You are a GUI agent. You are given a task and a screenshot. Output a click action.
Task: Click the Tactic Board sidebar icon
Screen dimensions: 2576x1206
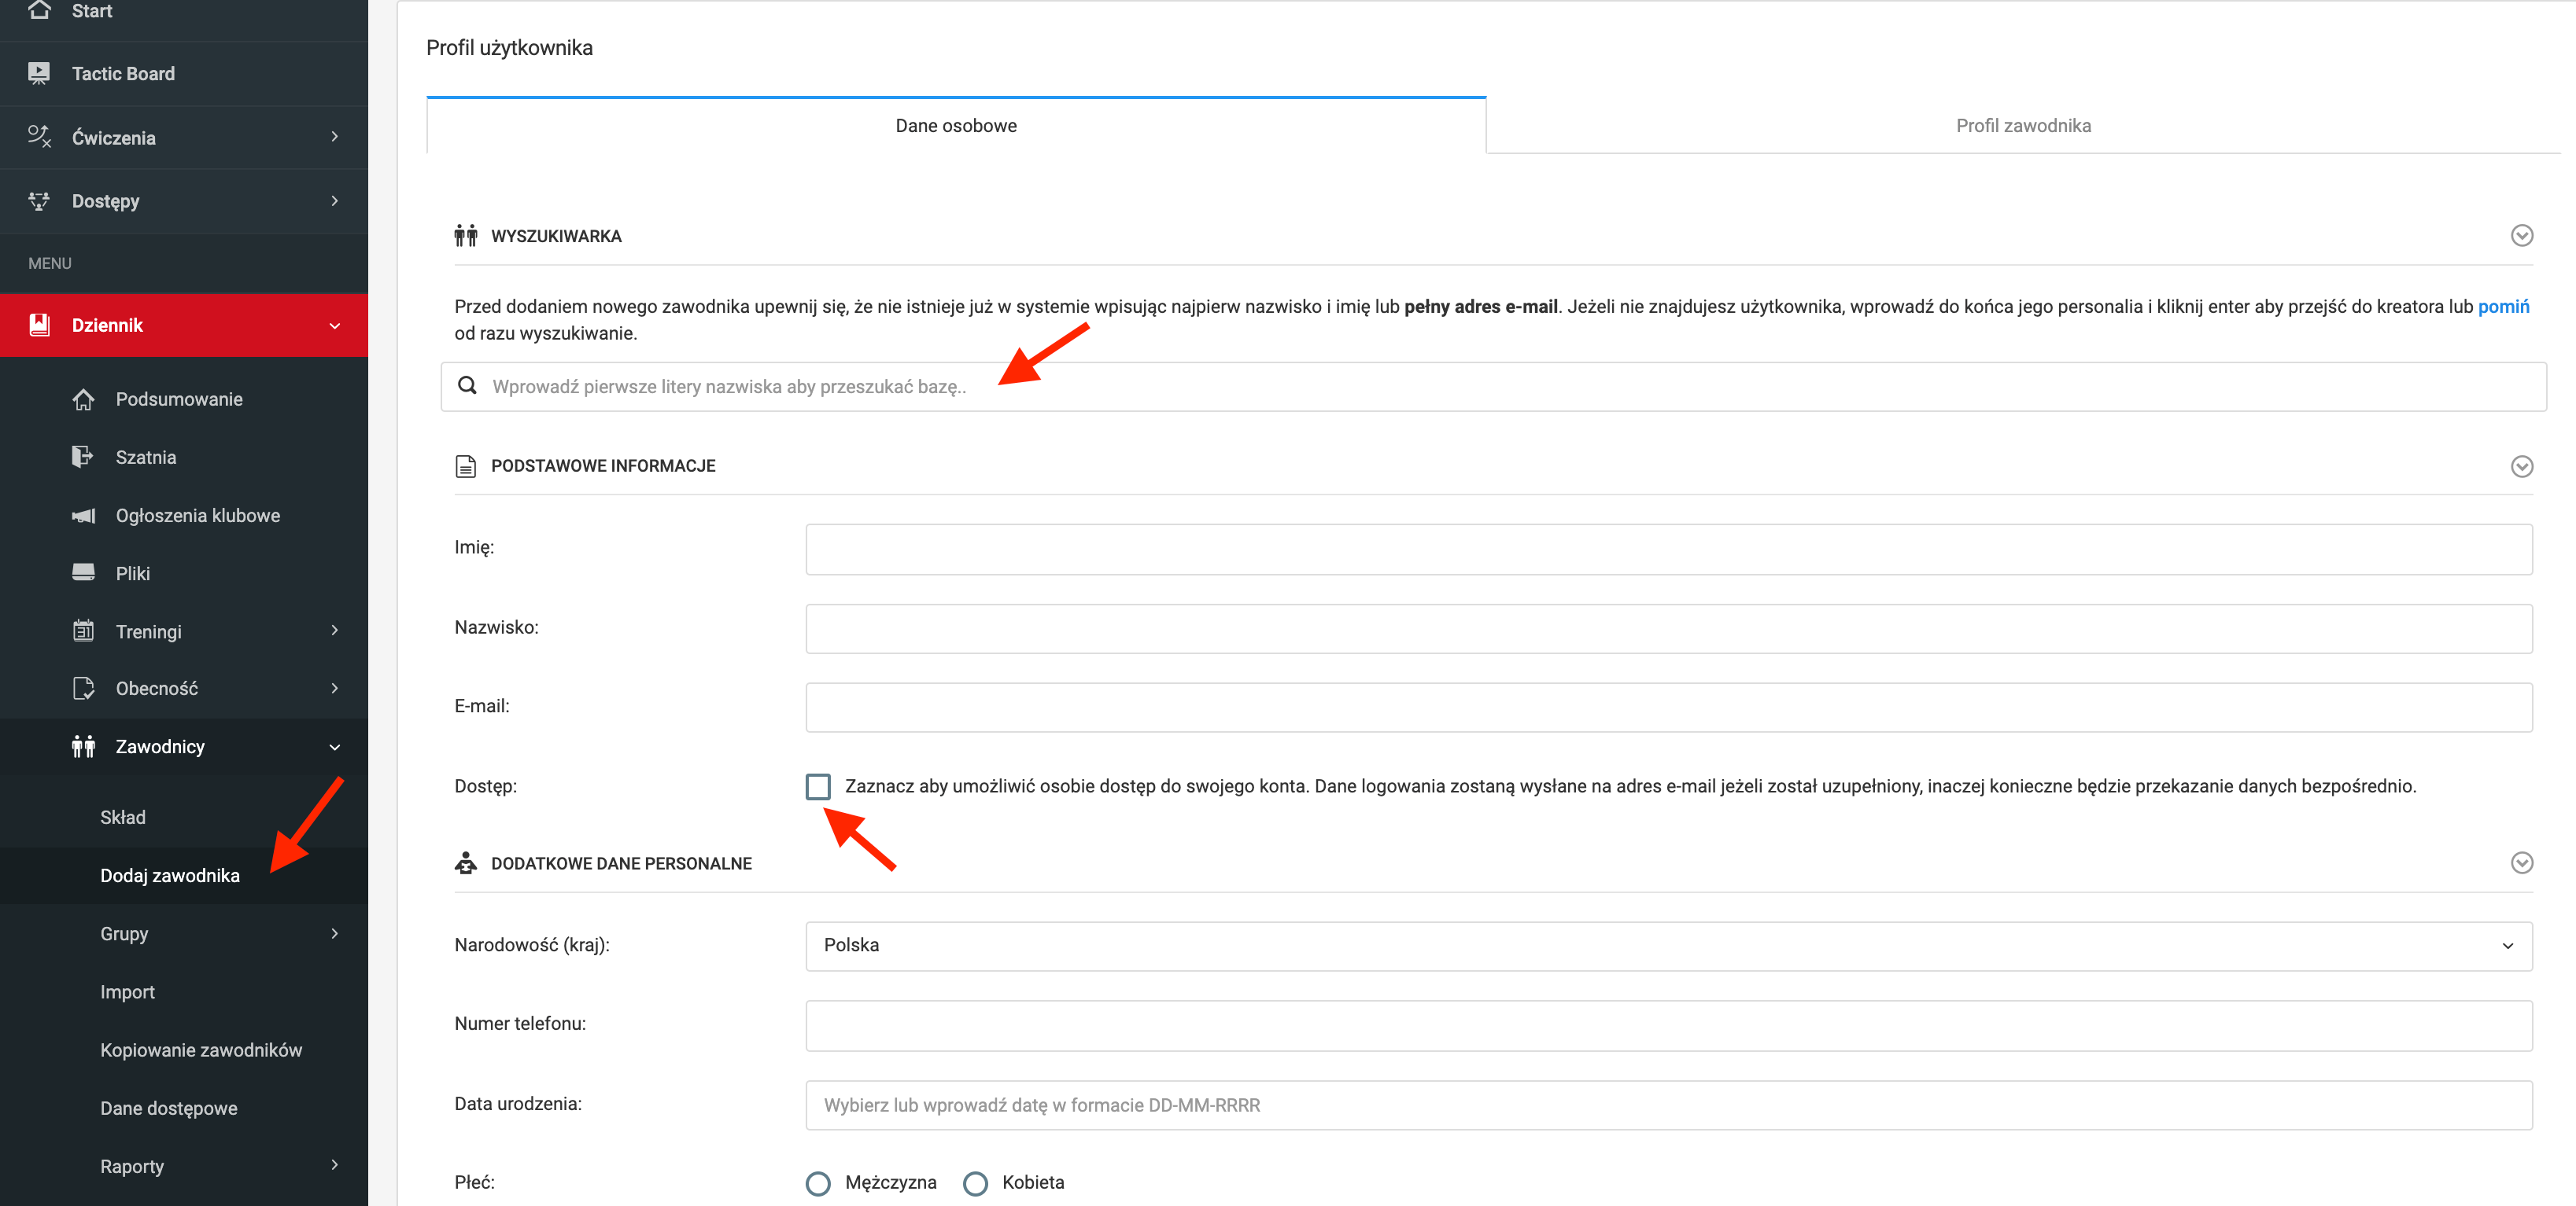[x=39, y=74]
